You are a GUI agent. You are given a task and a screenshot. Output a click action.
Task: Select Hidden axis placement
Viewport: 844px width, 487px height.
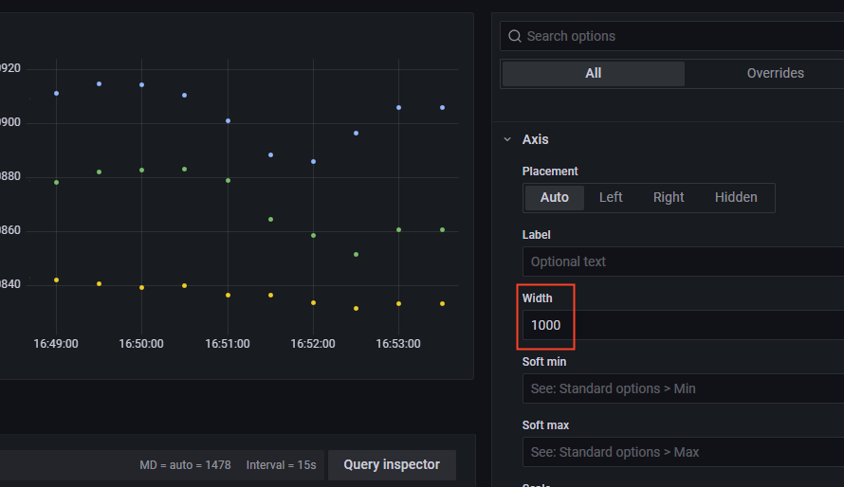[736, 197]
